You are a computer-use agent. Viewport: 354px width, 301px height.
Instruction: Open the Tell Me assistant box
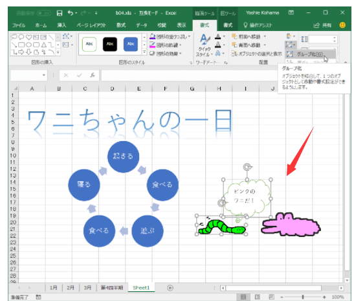point(258,25)
